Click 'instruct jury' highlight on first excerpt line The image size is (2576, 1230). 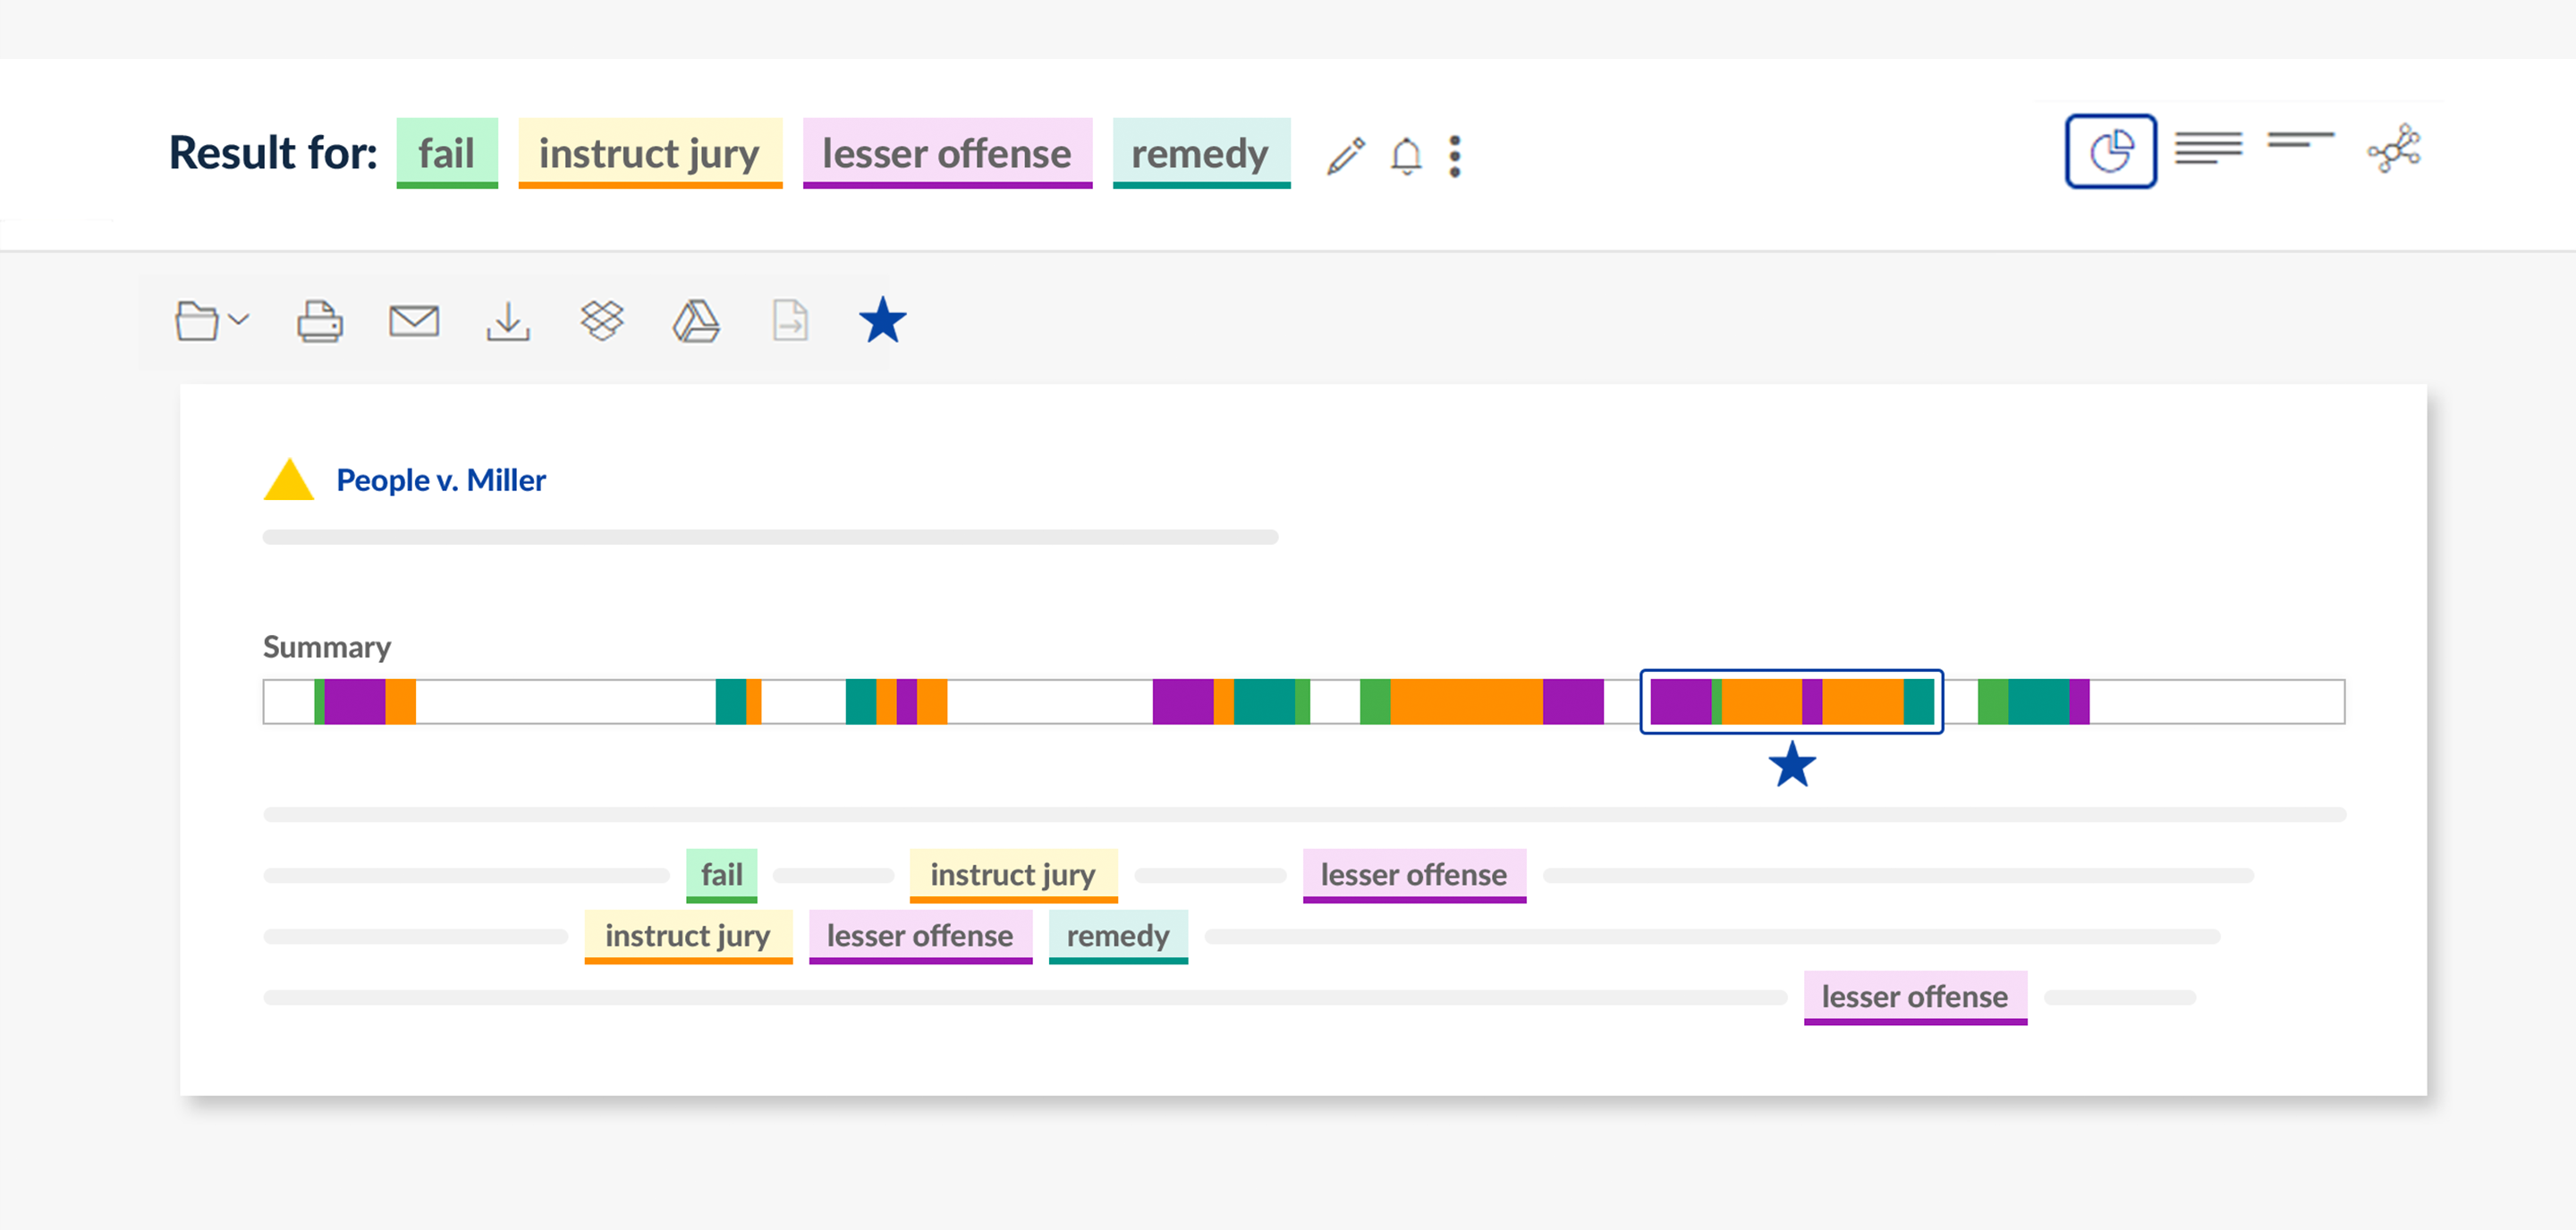tap(1013, 875)
